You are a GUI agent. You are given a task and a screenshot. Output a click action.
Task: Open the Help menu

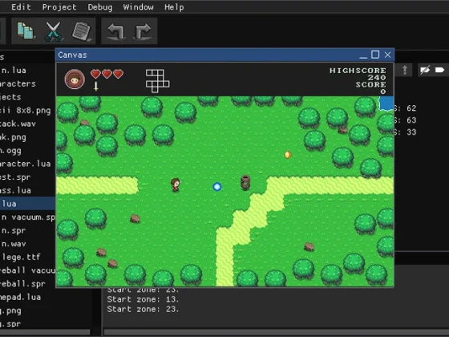point(174,7)
